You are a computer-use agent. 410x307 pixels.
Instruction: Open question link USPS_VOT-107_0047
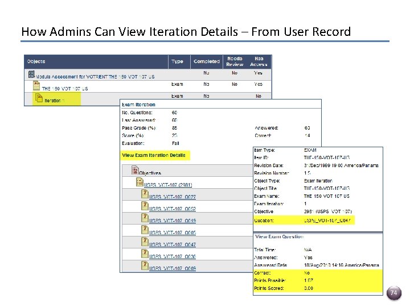pyautogui.click(x=173, y=244)
